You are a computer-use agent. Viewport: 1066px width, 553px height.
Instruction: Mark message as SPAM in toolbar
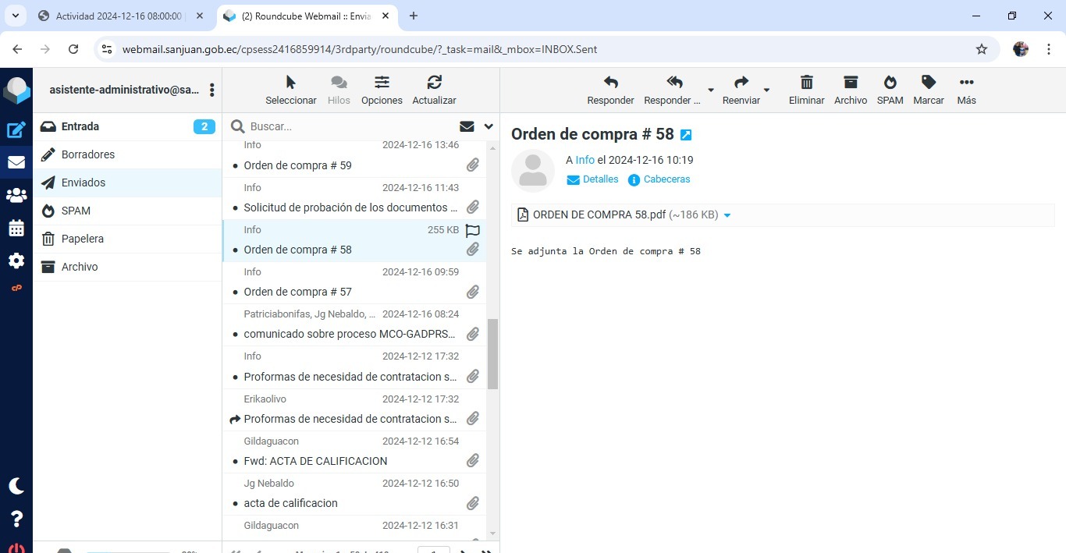click(890, 90)
